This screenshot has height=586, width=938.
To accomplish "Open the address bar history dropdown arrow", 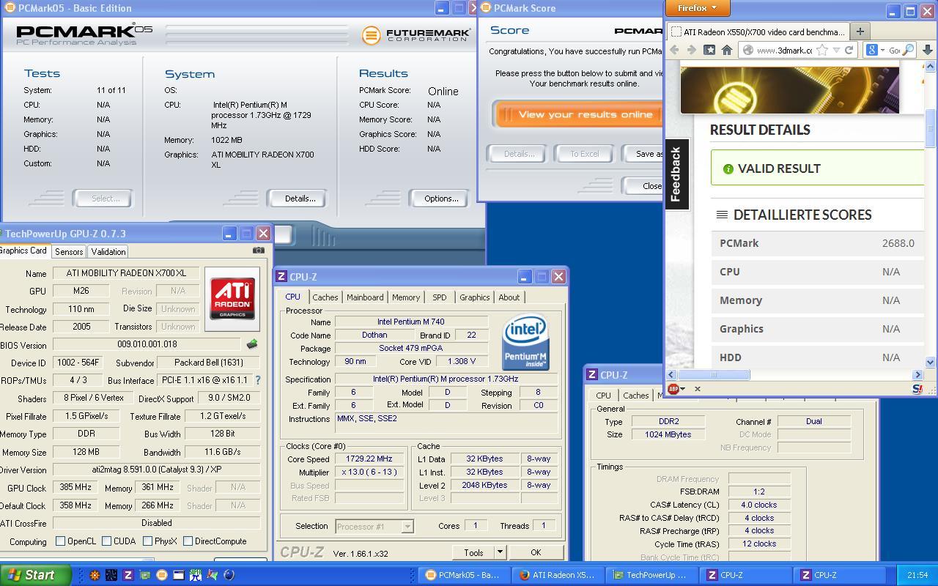I will tap(836, 51).
